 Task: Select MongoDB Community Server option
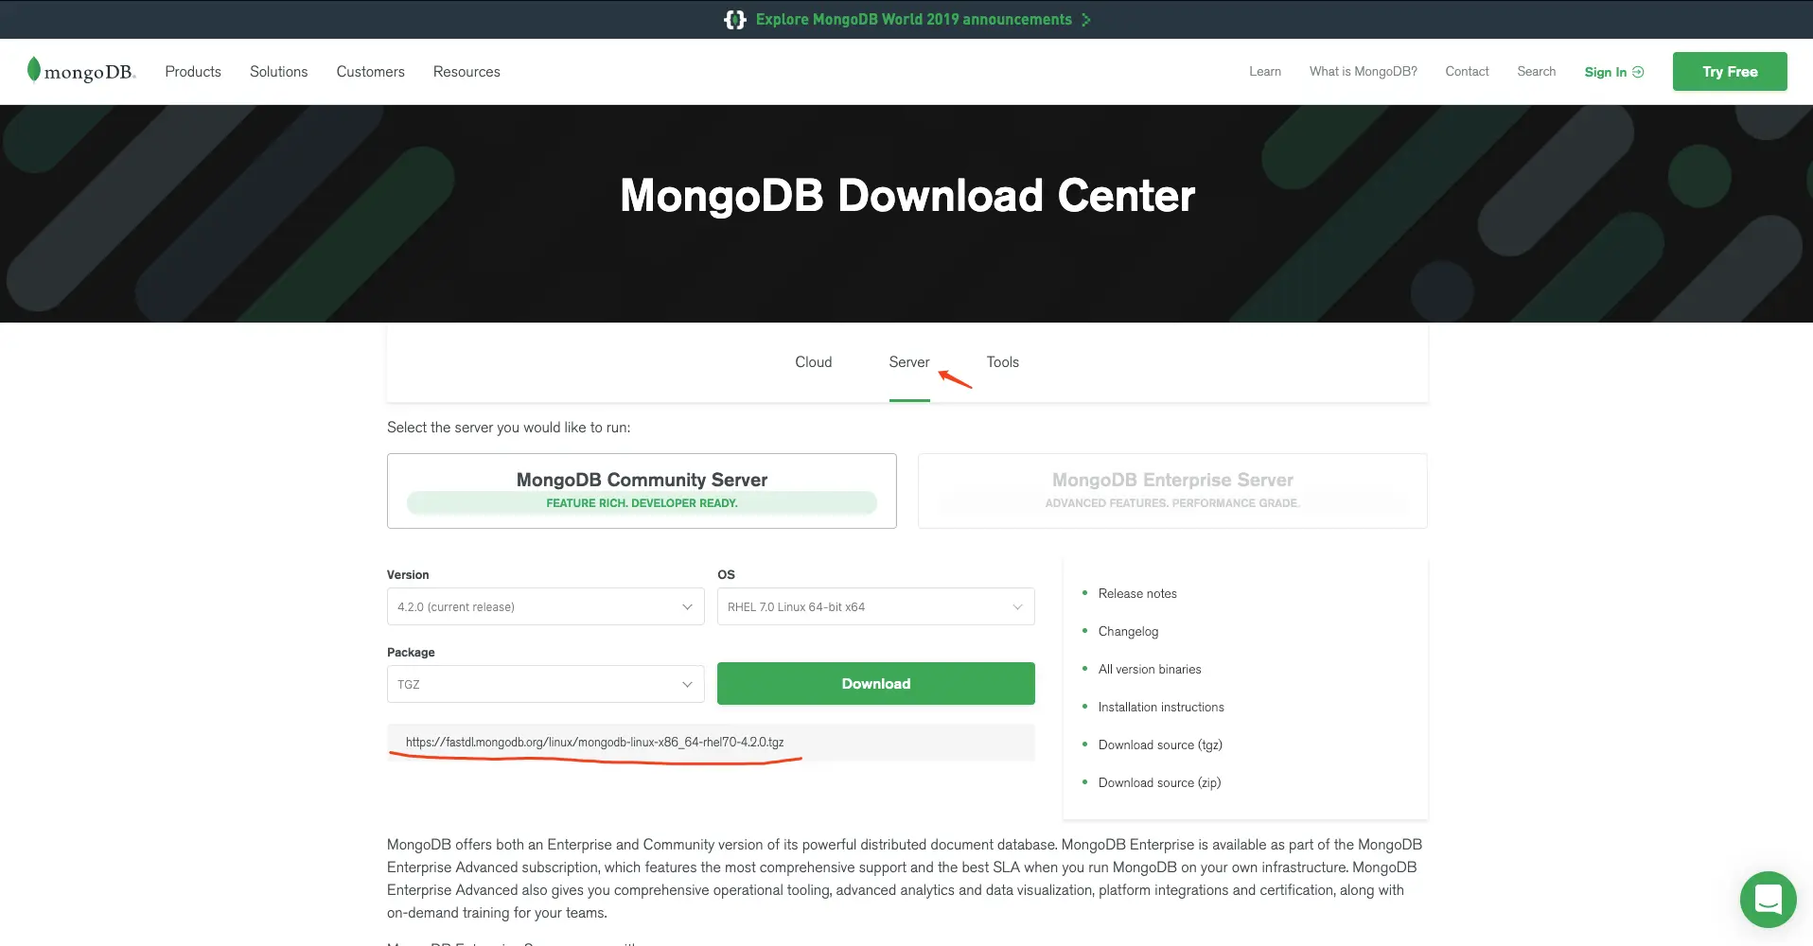pyautogui.click(x=642, y=491)
